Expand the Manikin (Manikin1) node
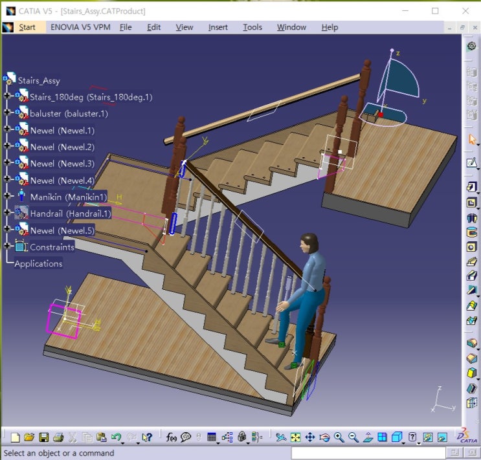Viewport: 481px width, 460px height. pyautogui.click(x=6, y=195)
